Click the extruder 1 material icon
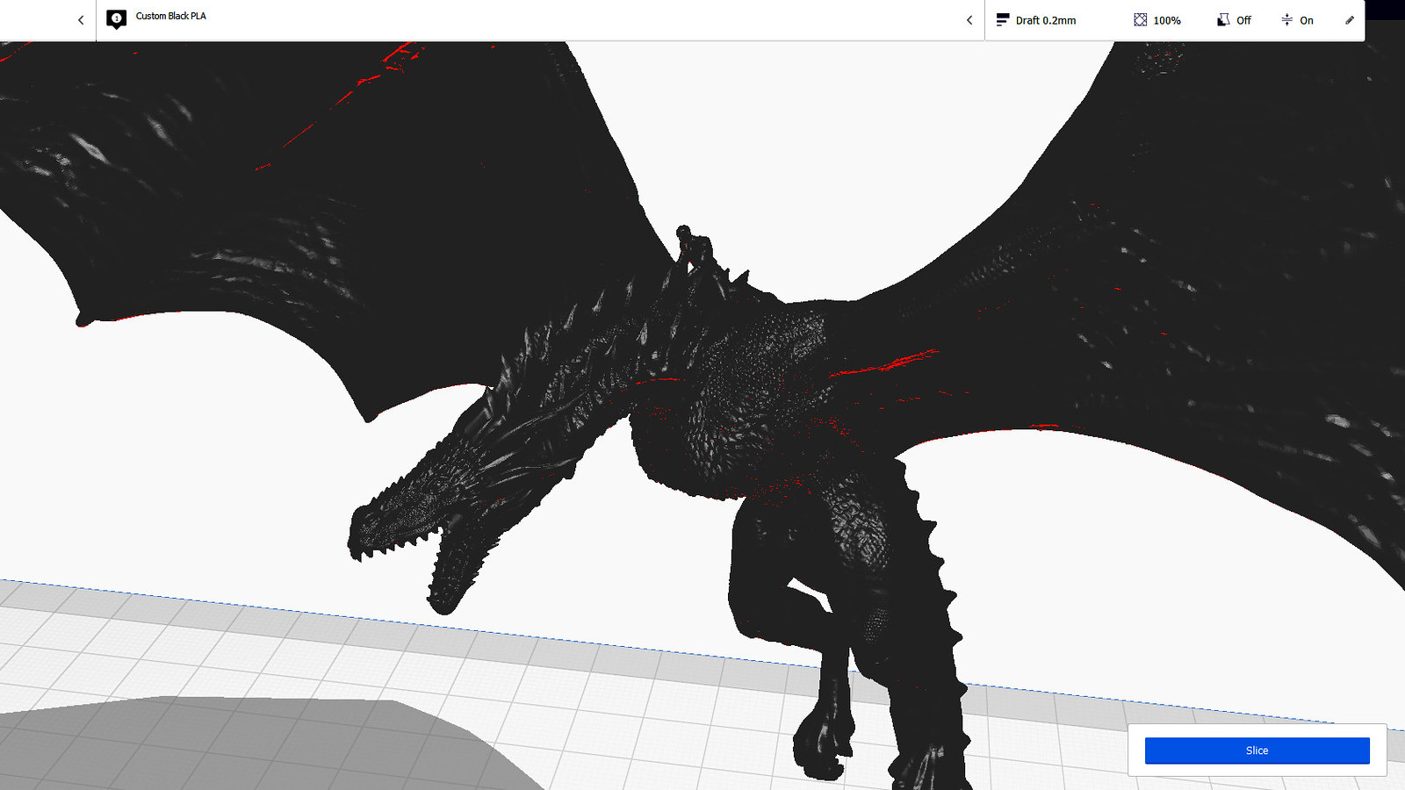Image resolution: width=1405 pixels, height=790 pixels. (x=116, y=19)
